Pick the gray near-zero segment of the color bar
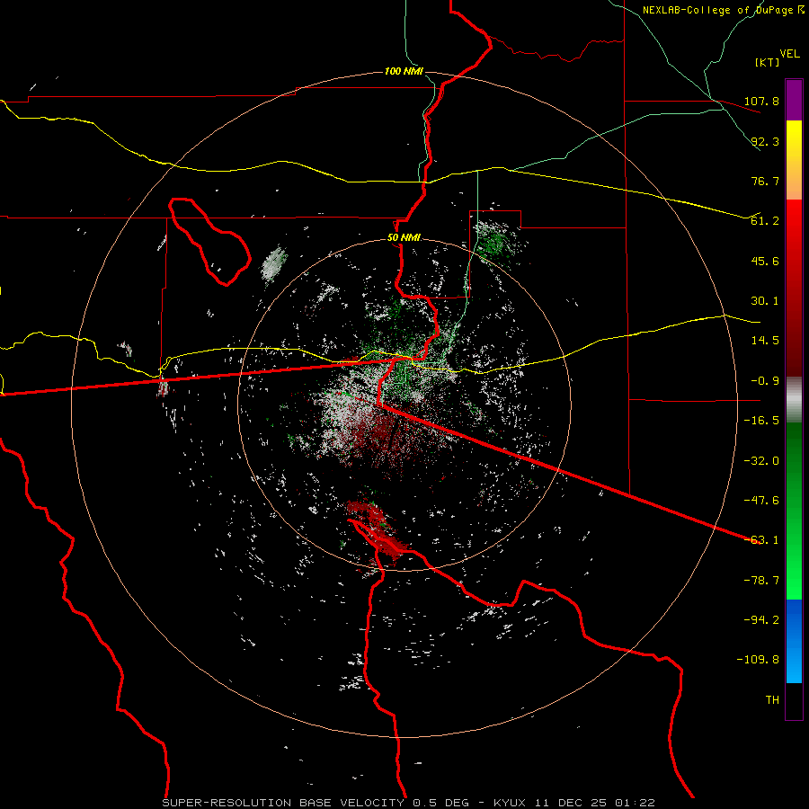Image resolution: width=809 pixels, height=809 pixels. [794, 400]
